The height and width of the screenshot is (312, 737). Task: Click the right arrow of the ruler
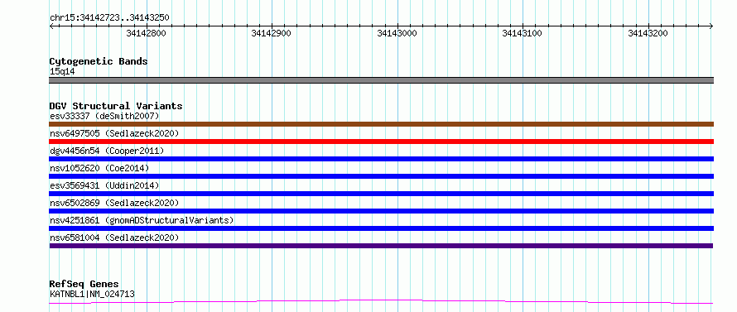[x=711, y=26]
